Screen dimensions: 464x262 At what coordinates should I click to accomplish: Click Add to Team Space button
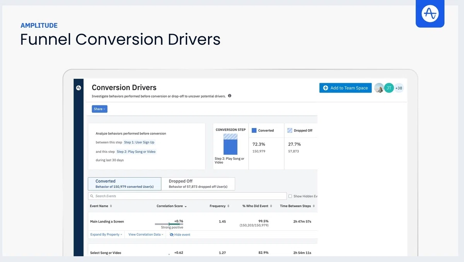pos(345,88)
